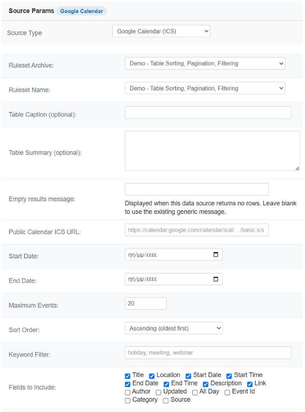Click the Table Summary resize handle
This screenshot has width=305, height=412.
tap(297, 168)
